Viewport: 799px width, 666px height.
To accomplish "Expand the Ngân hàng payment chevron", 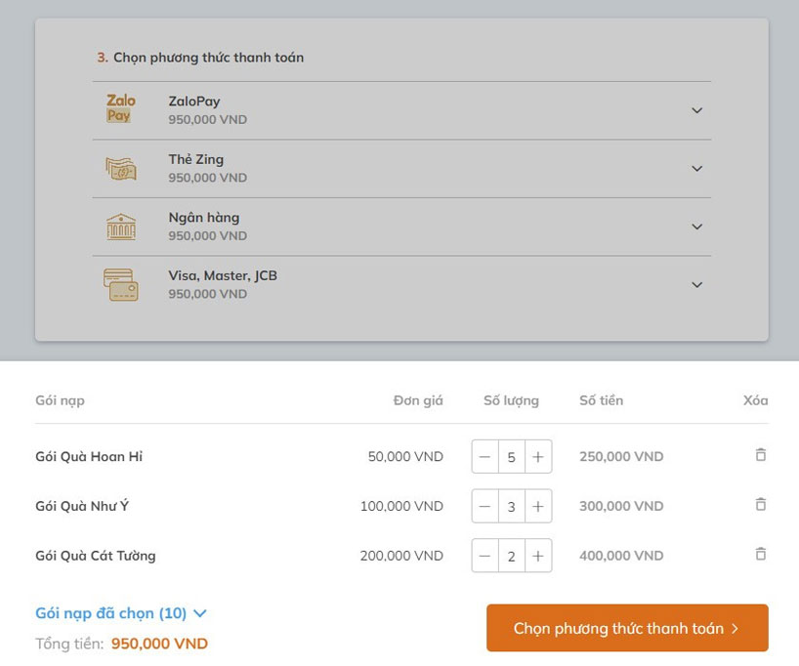I will pos(696,227).
